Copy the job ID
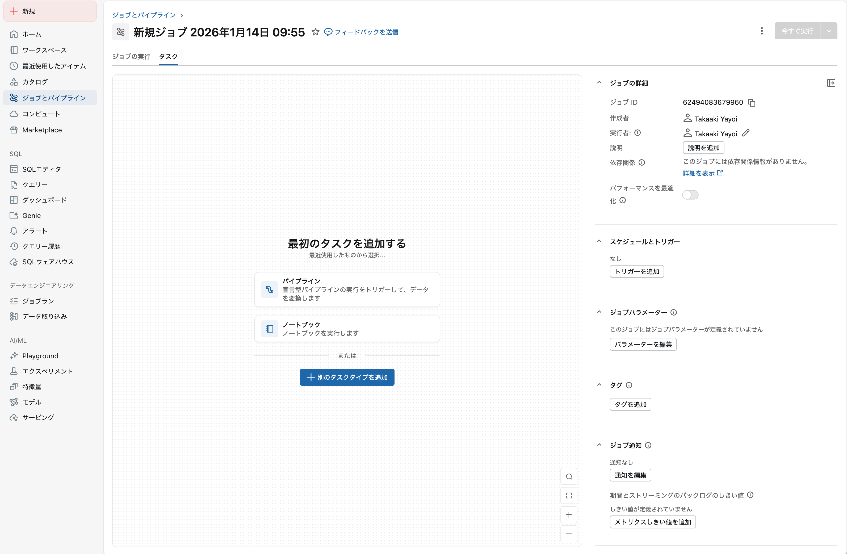The image size is (847, 554). tap(752, 103)
